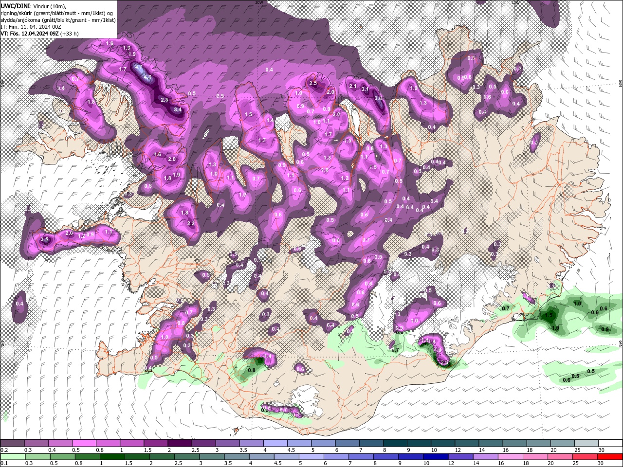Click the 'Vindur (10m)' label
Screen dimensions: 623x467
pos(49,6)
